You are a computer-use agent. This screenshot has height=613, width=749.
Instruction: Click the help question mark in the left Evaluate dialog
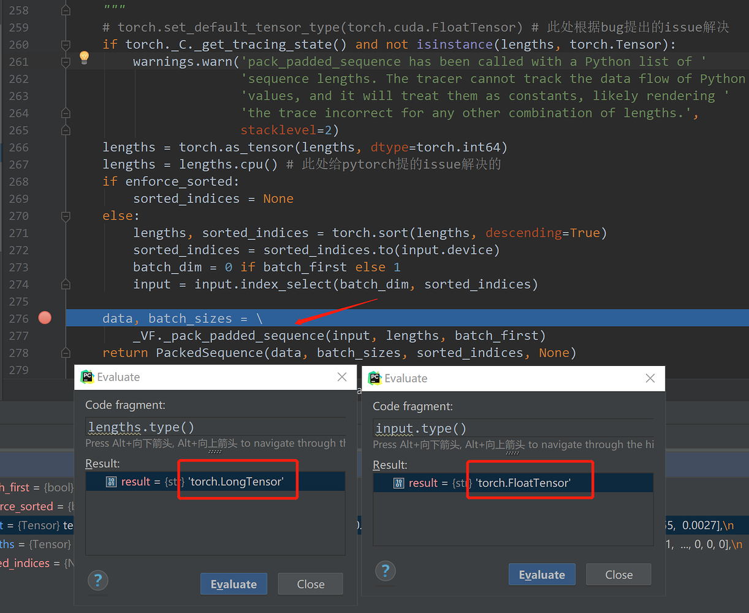pos(97,580)
